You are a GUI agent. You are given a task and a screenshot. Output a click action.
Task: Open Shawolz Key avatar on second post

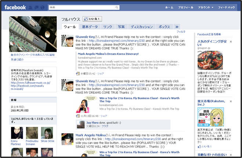pos(68,85)
